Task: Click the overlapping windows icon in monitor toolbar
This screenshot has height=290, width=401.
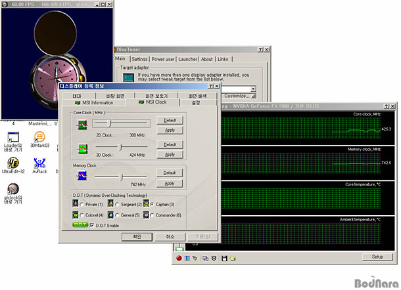Action: [x=205, y=259]
